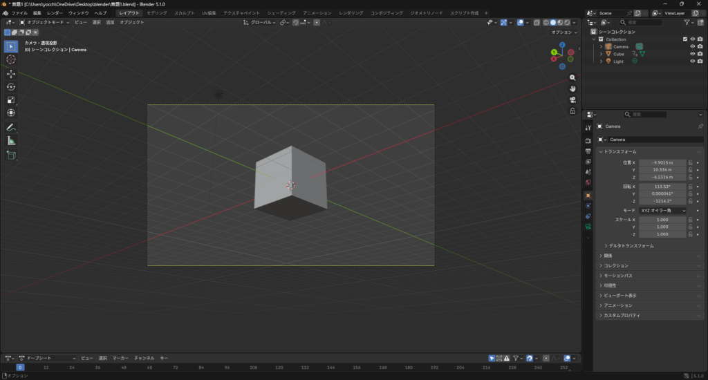Viewport: 708px width, 380px height.
Task: Hide the Cube in the outliner
Action: tap(692, 54)
